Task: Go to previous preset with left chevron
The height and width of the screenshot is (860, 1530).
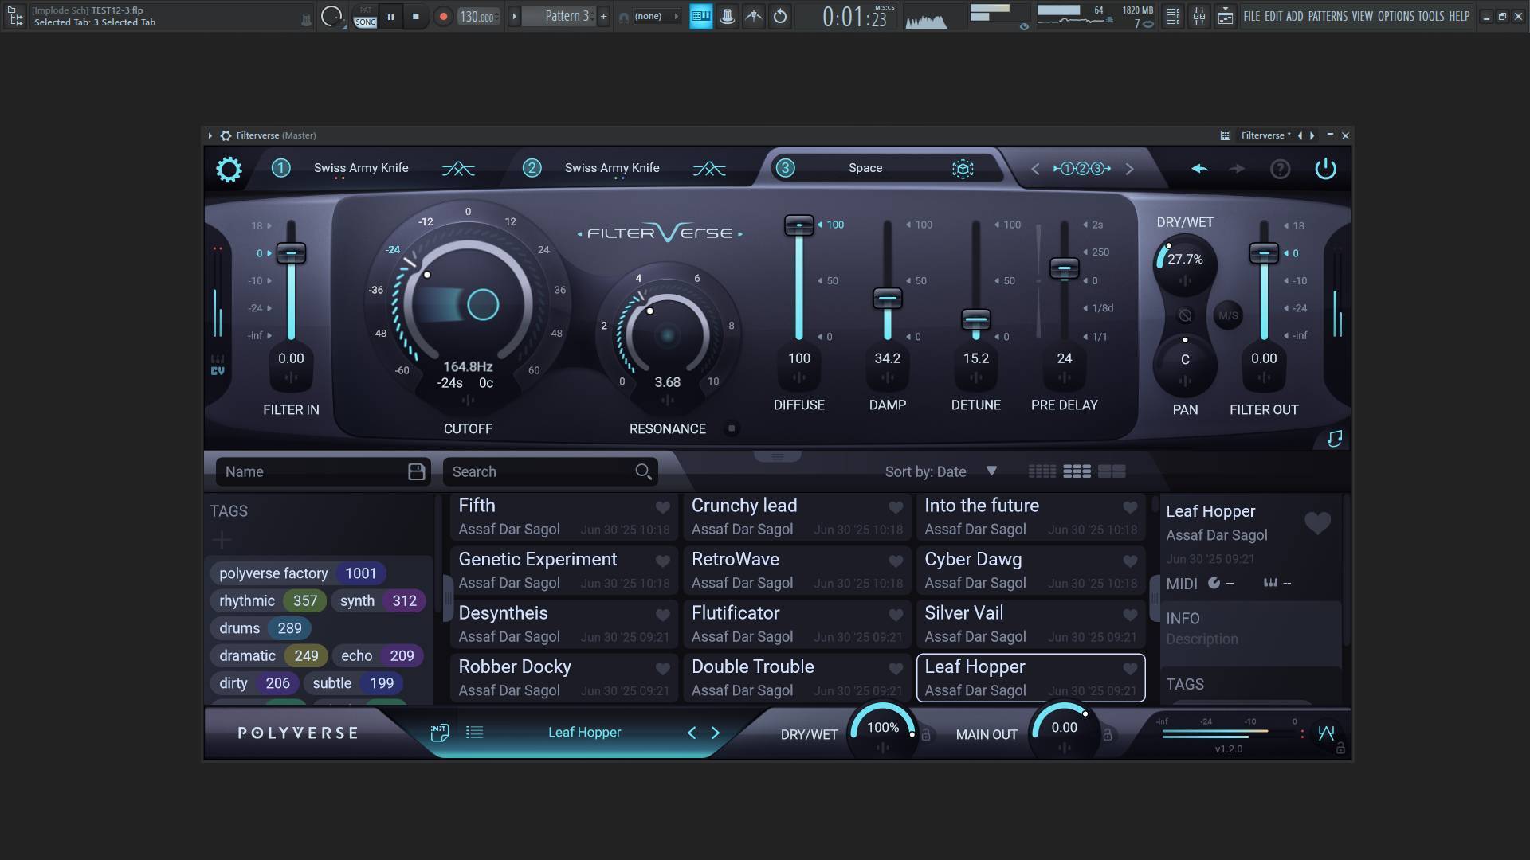Action: (692, 733)
